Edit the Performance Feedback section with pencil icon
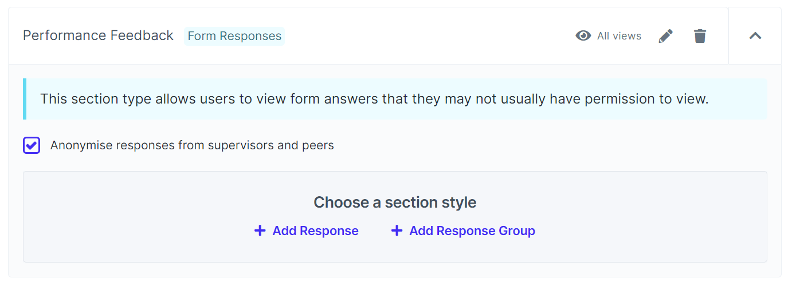This screenshot has height=282, width=788. pos(665,36)
